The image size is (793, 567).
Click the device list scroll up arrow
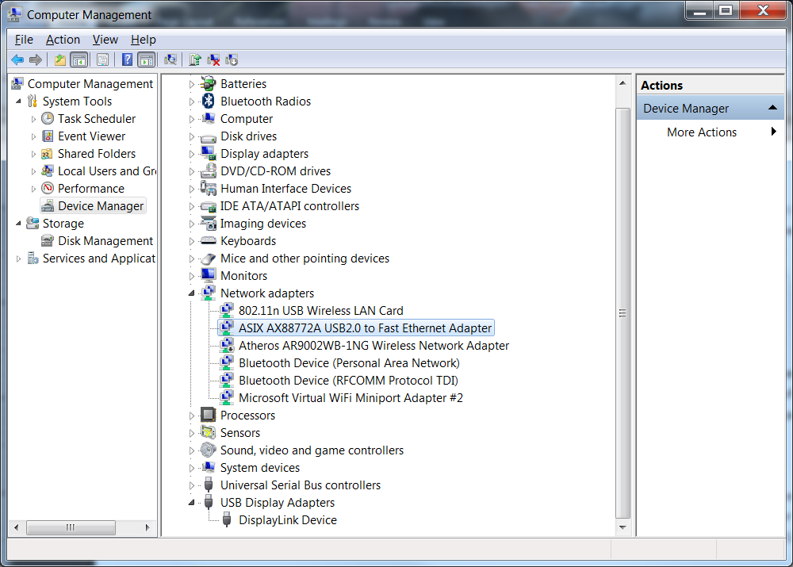point(623,83)
